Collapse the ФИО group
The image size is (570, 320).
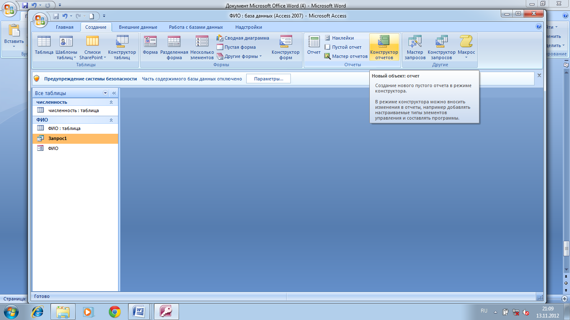111,120
